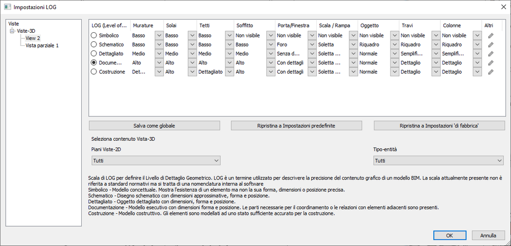Viewport: 511px width, 246px height.
Task: Select the Dettagliato radio button
Action: 94,54
